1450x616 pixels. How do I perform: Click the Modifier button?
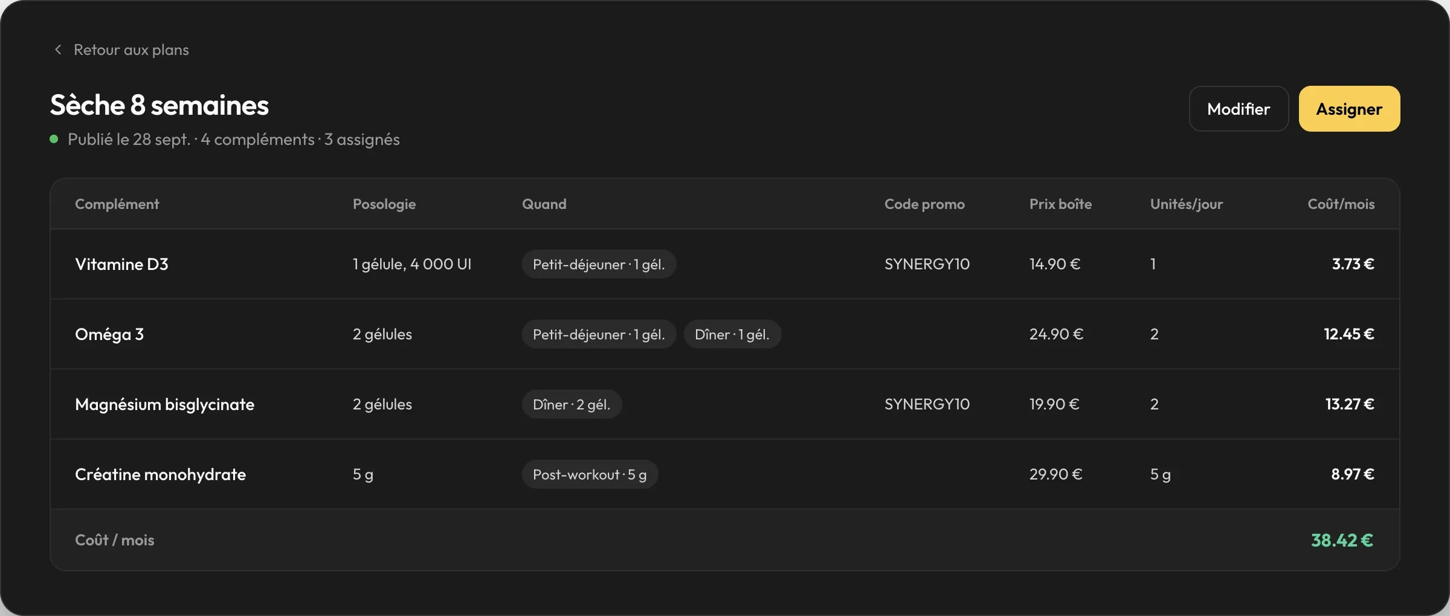point(1239,109)
